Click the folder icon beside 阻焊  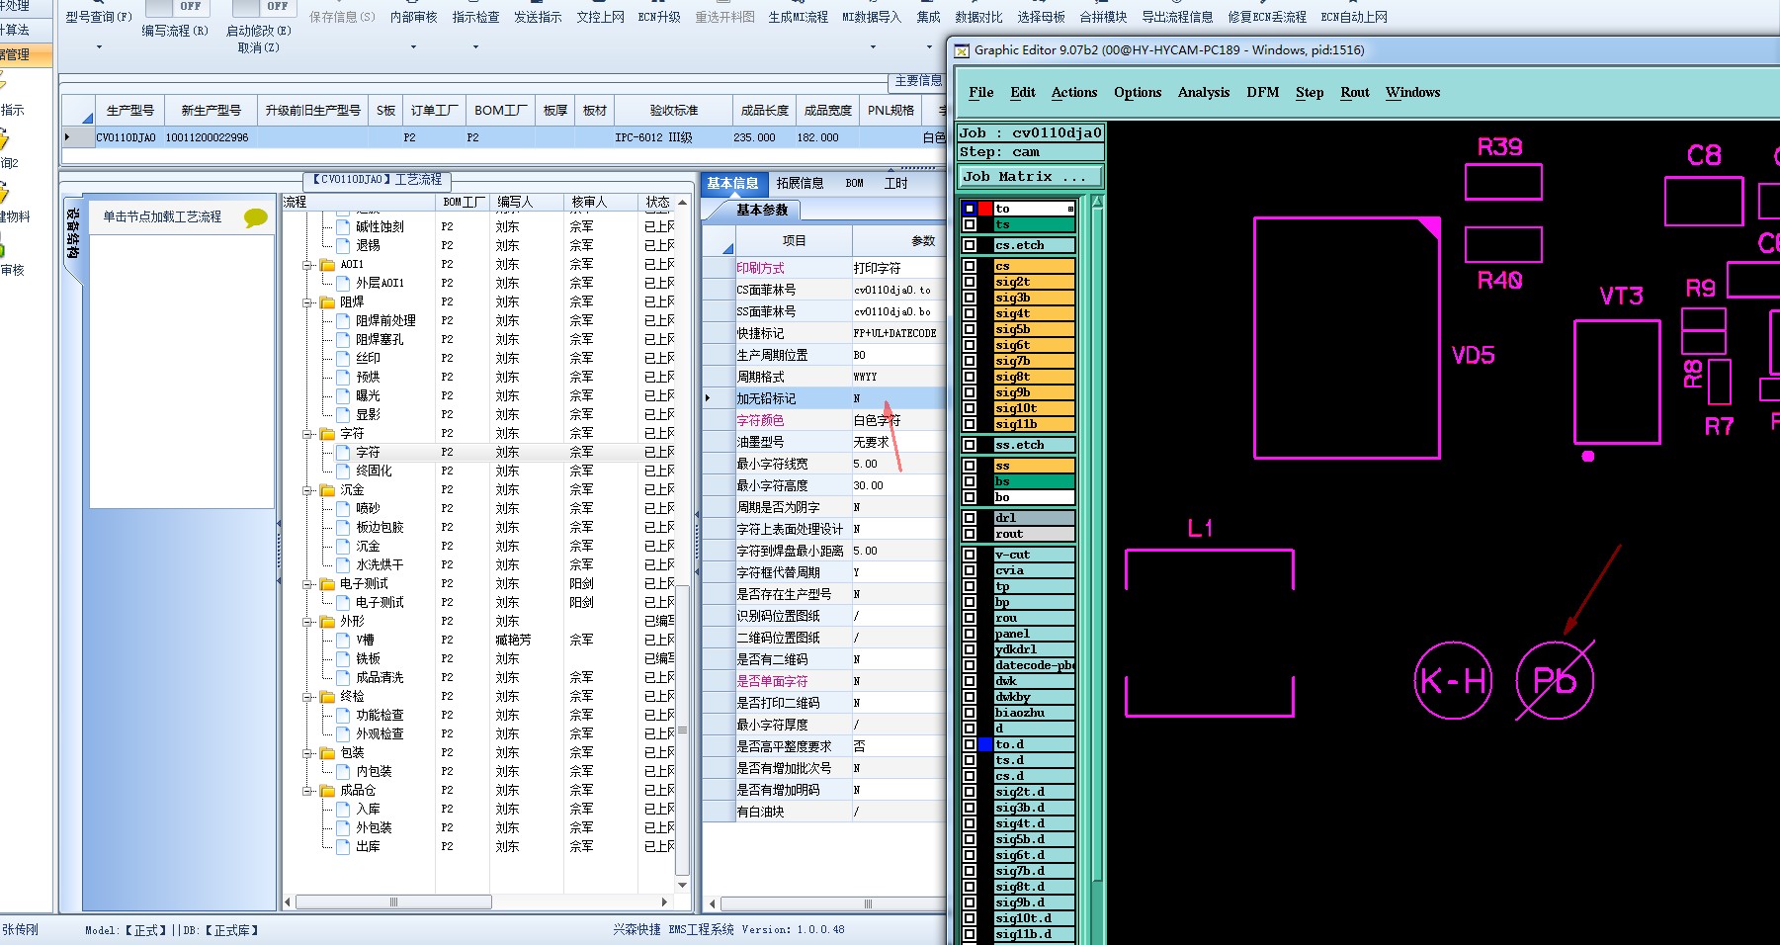(328, 301)
